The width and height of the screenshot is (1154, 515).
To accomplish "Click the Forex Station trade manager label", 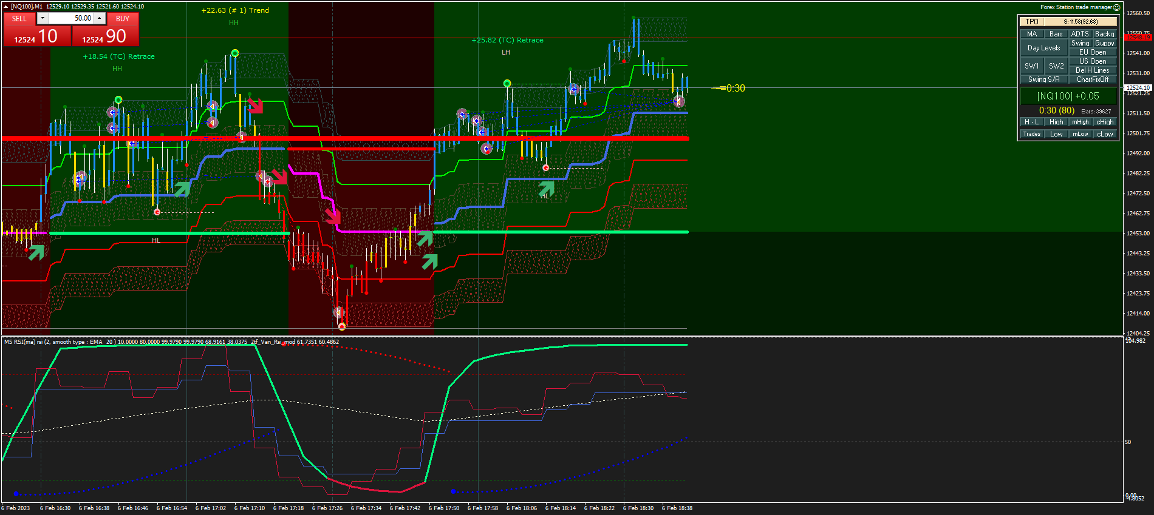I will [x=1076, y=7].
